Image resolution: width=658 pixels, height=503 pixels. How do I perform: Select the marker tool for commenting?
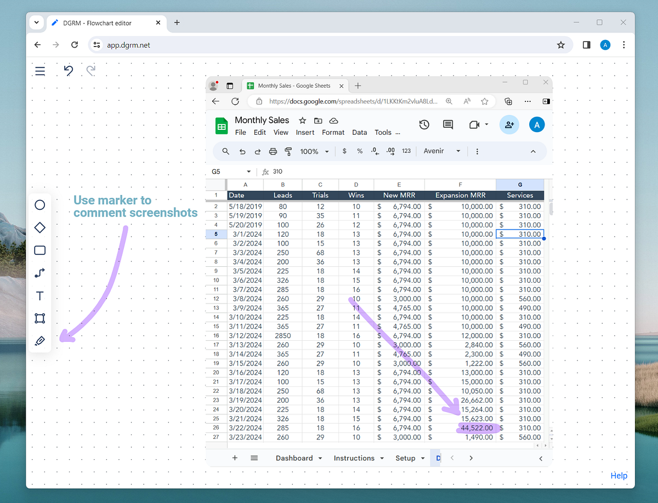(x=39, y=340)
